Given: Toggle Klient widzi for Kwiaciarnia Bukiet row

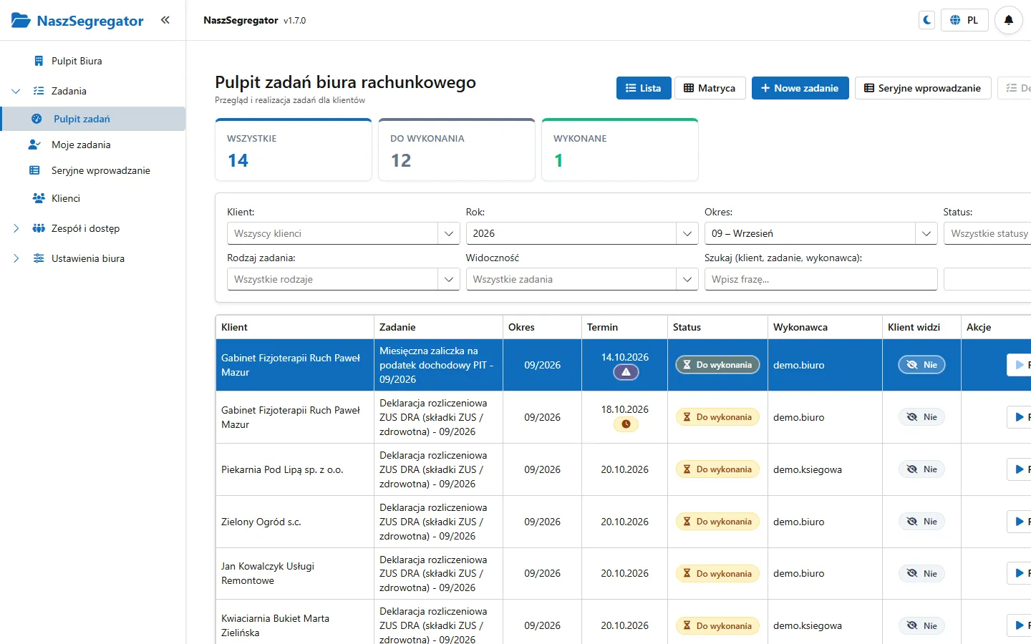Looking at the screenshot, I should (922, 625).
